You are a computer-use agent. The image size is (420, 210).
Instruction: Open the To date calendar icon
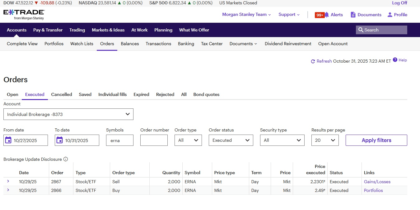coord(60,140)
